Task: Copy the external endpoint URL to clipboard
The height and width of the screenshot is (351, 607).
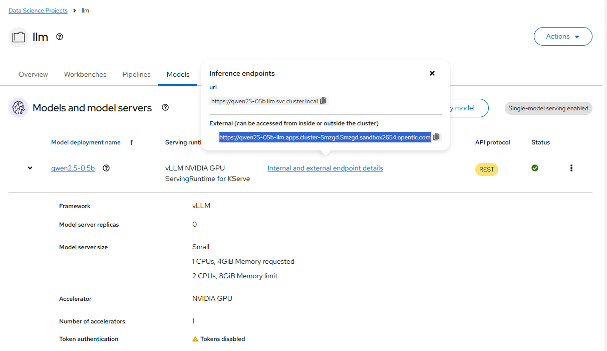Action: (x=436, y=137)
